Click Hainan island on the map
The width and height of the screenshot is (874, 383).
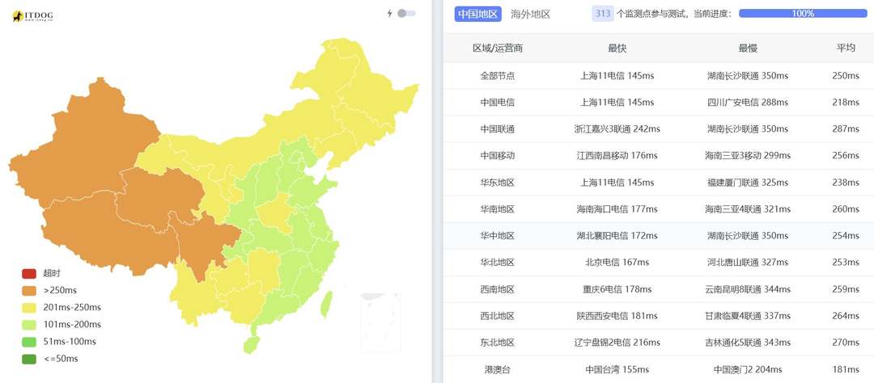(252, 344)
